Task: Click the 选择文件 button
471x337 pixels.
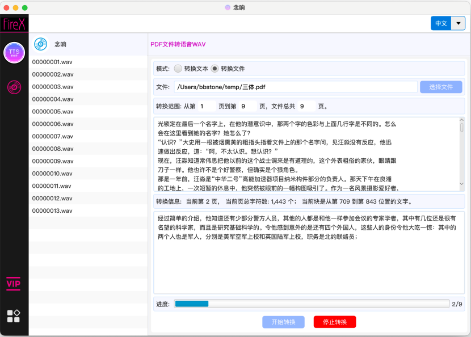Action: [441, 87]
